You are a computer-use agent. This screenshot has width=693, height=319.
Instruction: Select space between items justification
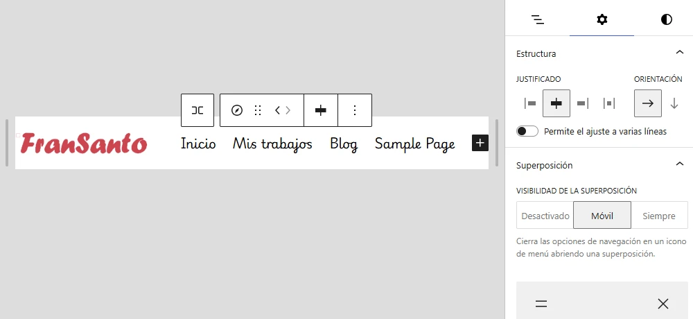coord(609,103)
